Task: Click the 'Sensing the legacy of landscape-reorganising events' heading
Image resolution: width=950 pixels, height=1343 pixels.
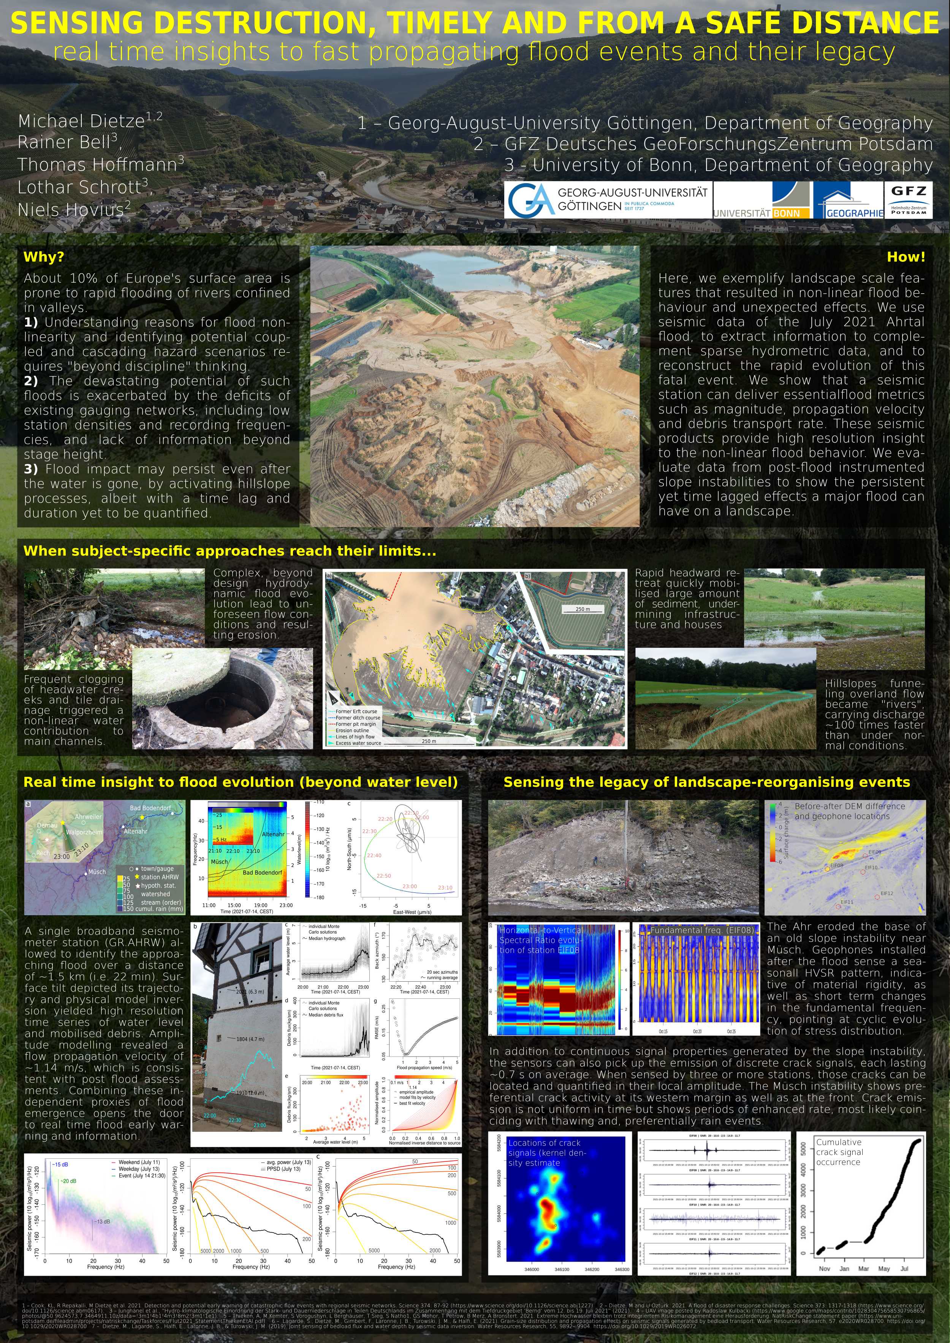Action: [x=706, y=783]
